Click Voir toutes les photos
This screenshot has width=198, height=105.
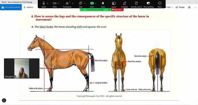[x=11, y=7]
